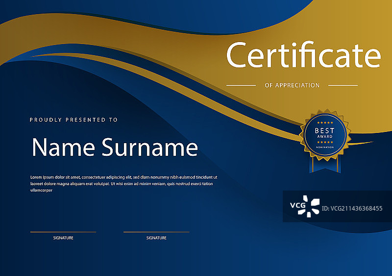This screenshot has height=276, width=392.
Task: Select the large Certificate title
Action: coord(303,55)
